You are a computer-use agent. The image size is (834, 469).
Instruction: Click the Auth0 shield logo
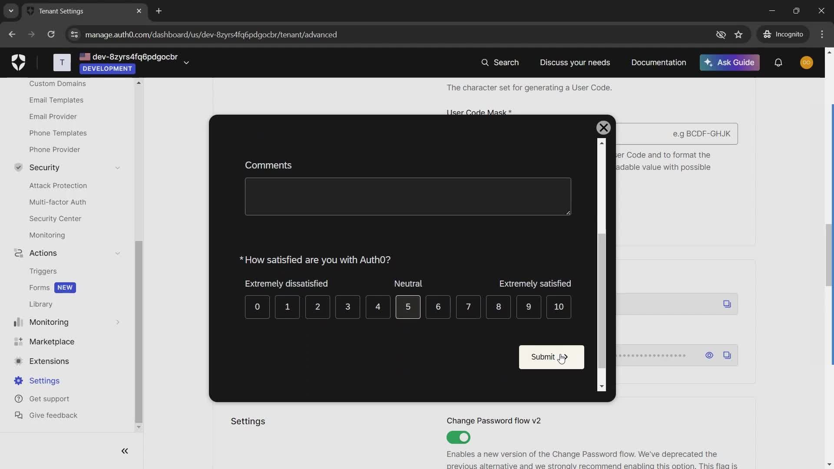(18, 63)
